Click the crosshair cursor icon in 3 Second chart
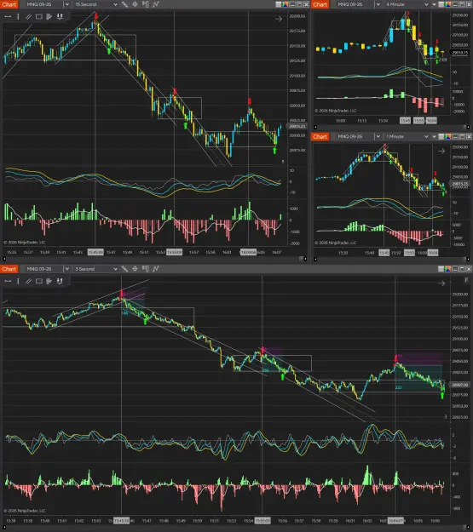 (x=135, y=269)
